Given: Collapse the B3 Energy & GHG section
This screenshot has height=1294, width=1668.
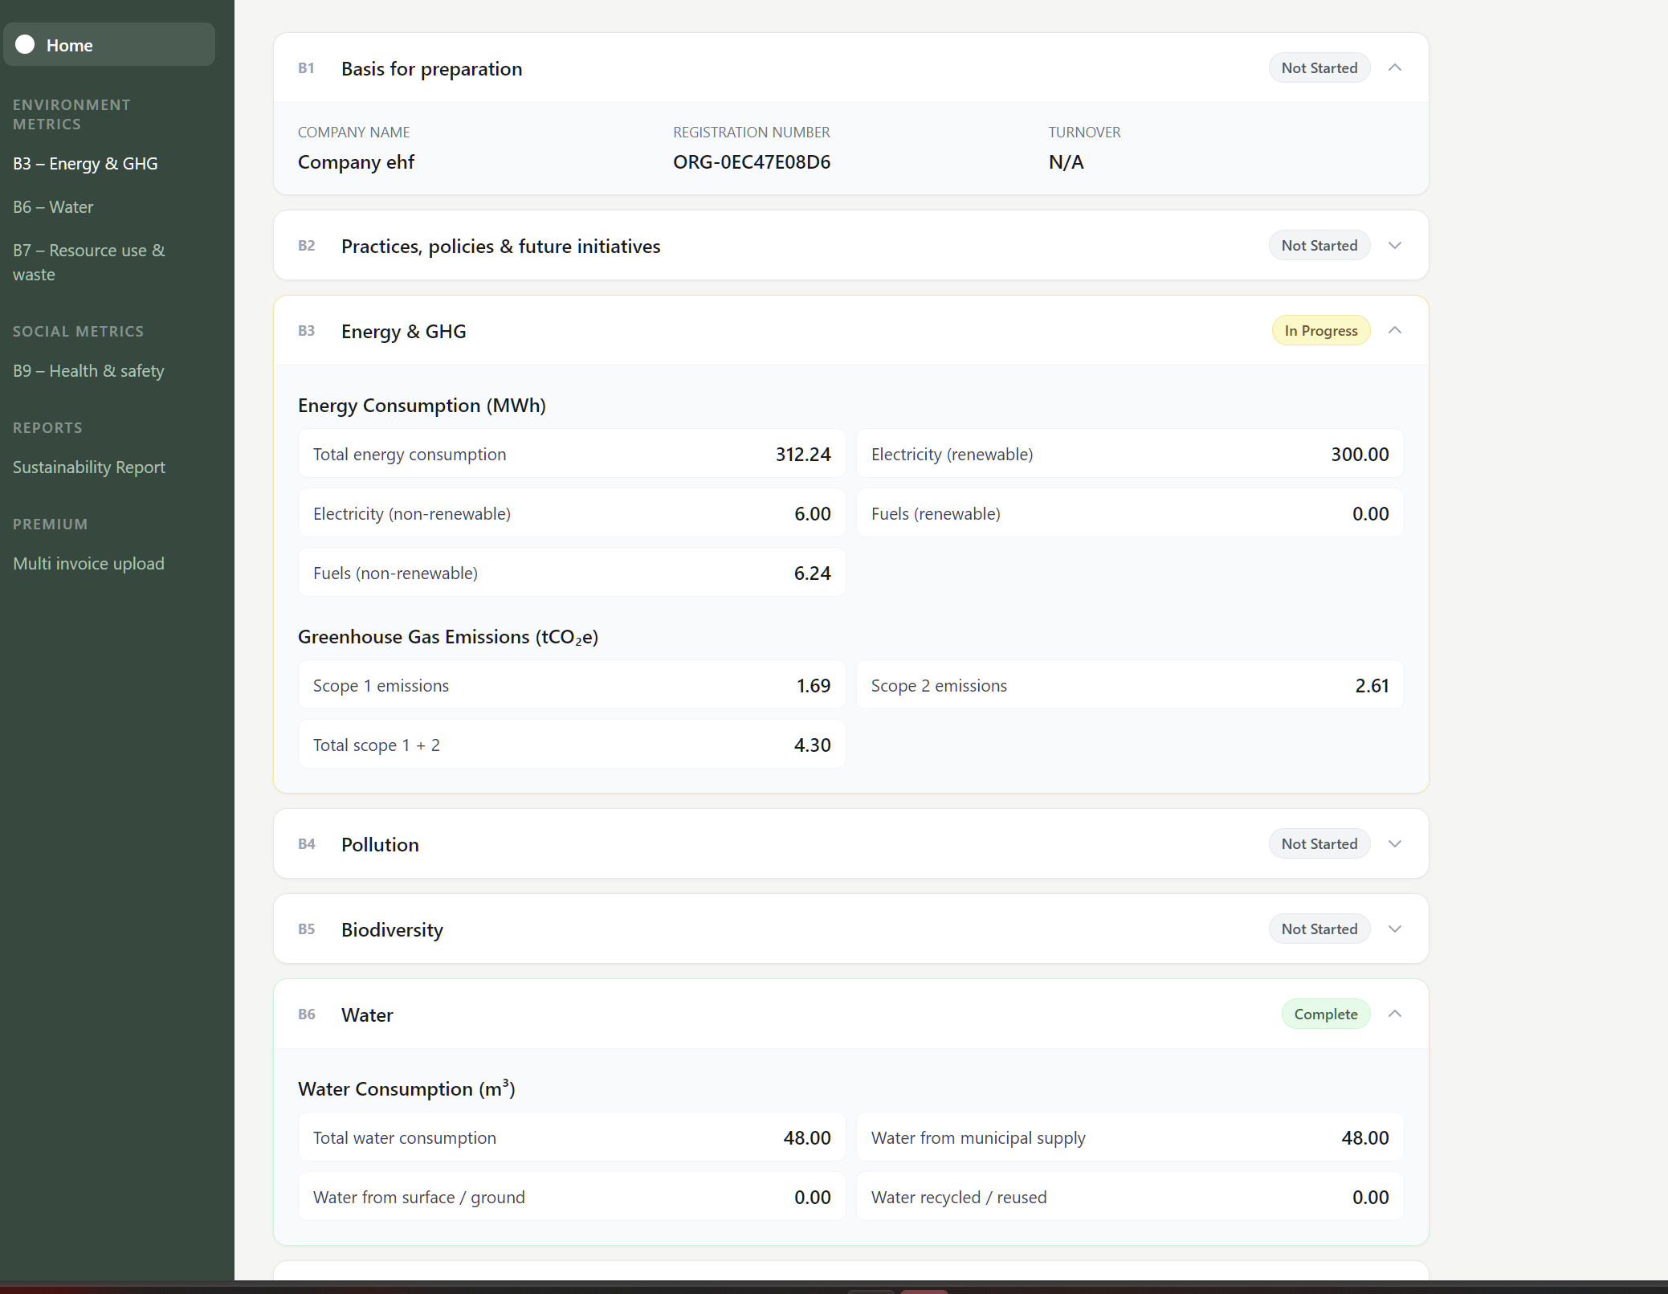Looking at the screenshot, I should click(1394, 330).
